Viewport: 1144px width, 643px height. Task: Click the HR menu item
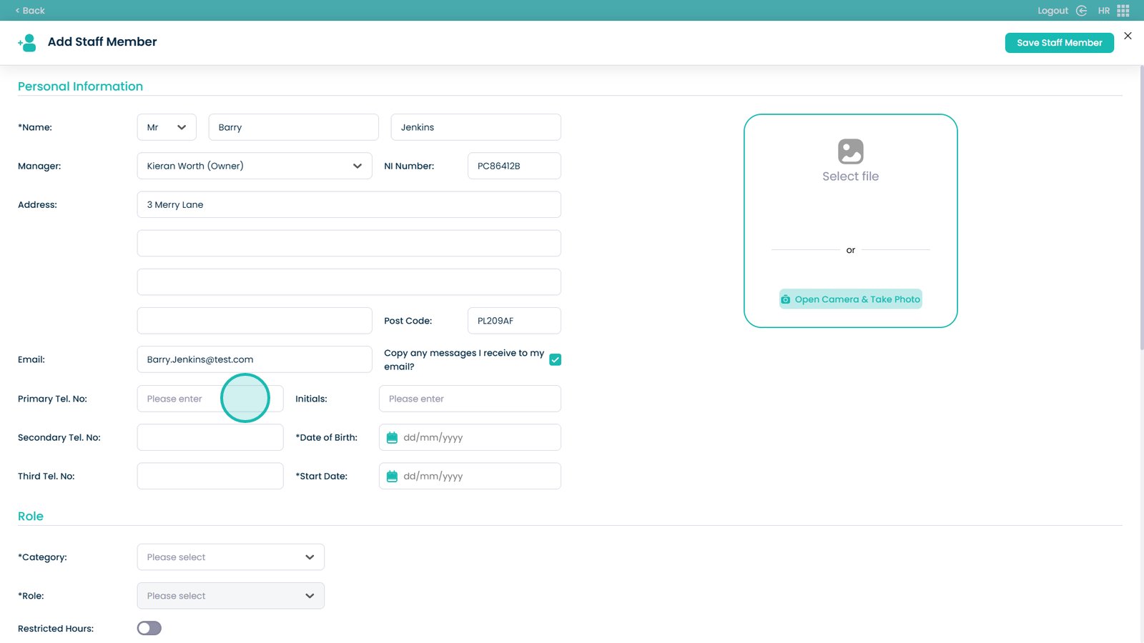[x=1103, y=11]
